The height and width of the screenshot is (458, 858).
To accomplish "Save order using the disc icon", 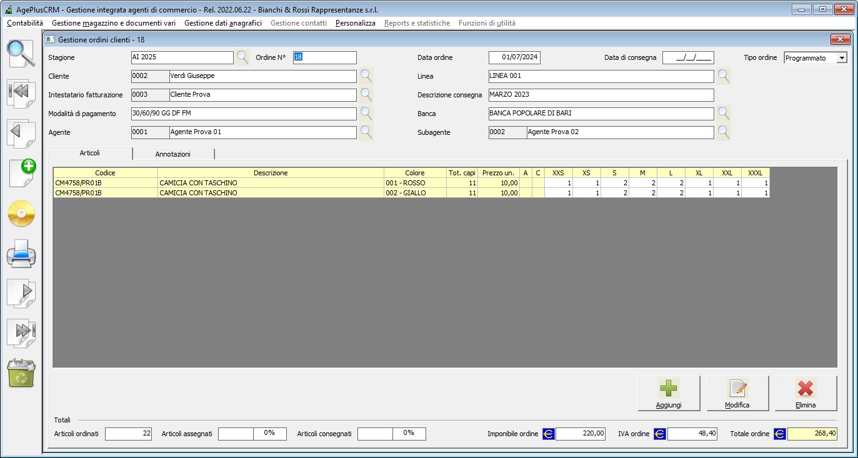I will tap(21, 214).
